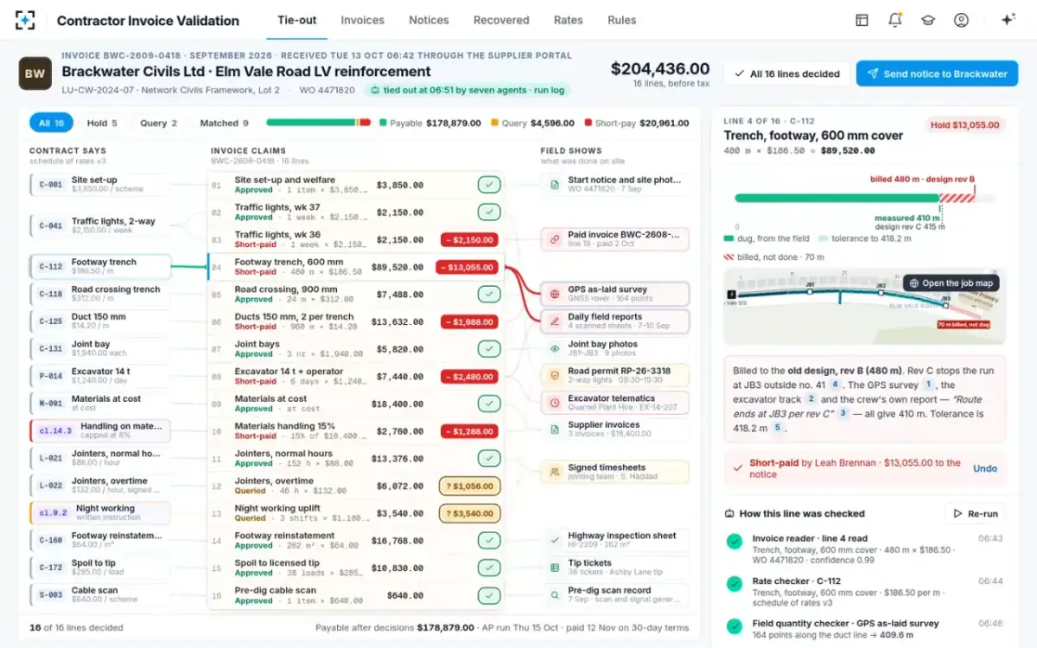Click the Joint bay photos eye icon
The width and height of the screenshot is (1037, 648).
coord(555,348)
